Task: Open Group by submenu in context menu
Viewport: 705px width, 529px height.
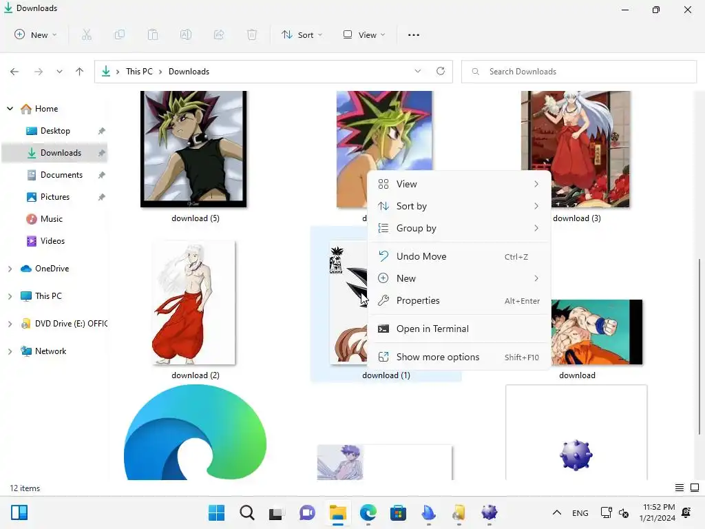Action: pos(459,228)
